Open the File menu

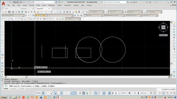click(9, 5)
